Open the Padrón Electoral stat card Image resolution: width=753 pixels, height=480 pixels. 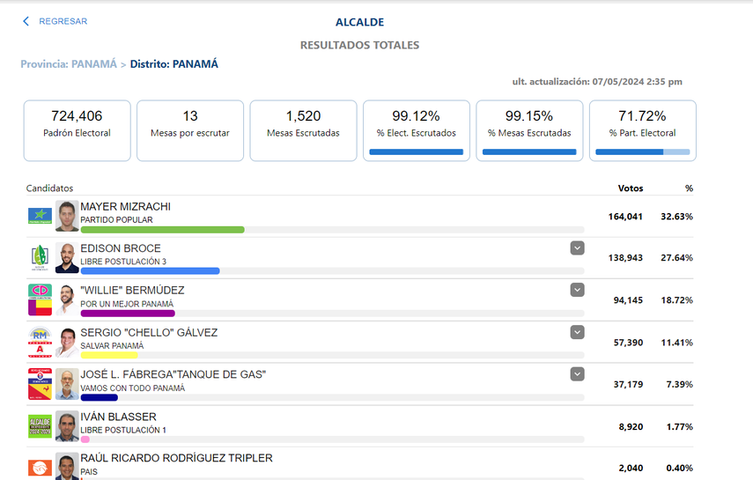click(78, 130)
